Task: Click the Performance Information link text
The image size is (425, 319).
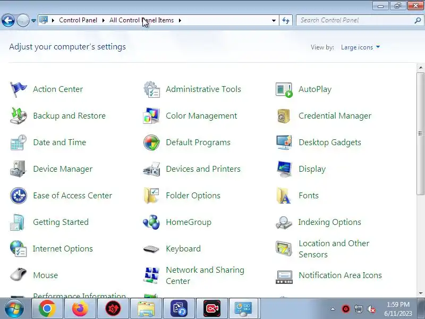Action: pyautogui.click(x=79, y=295)
